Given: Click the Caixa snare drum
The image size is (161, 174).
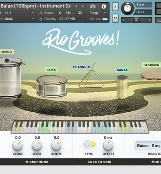Looking at the screenshot, I should tap(52, 86).
